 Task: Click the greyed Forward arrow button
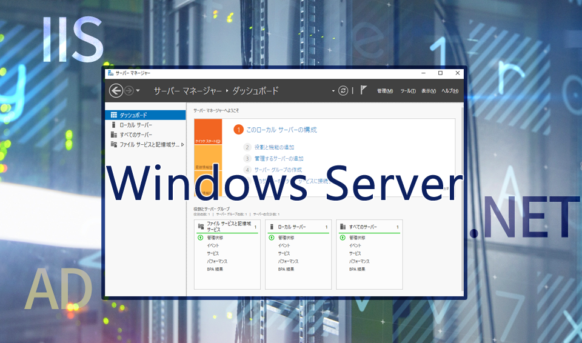129,90
